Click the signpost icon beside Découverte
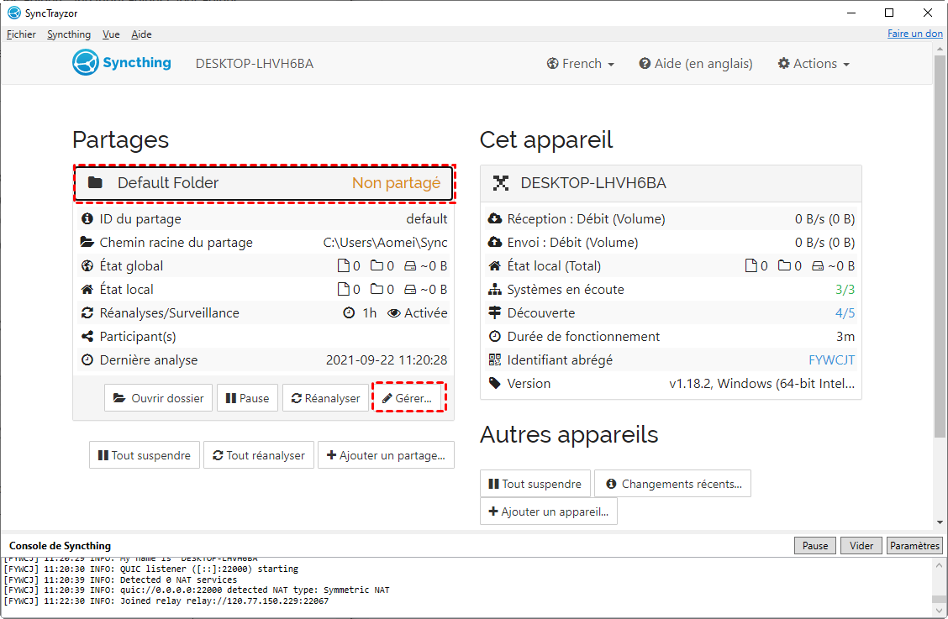Viewport: 948px width, 619px height. pyautogui.click(x=494, y=312)
